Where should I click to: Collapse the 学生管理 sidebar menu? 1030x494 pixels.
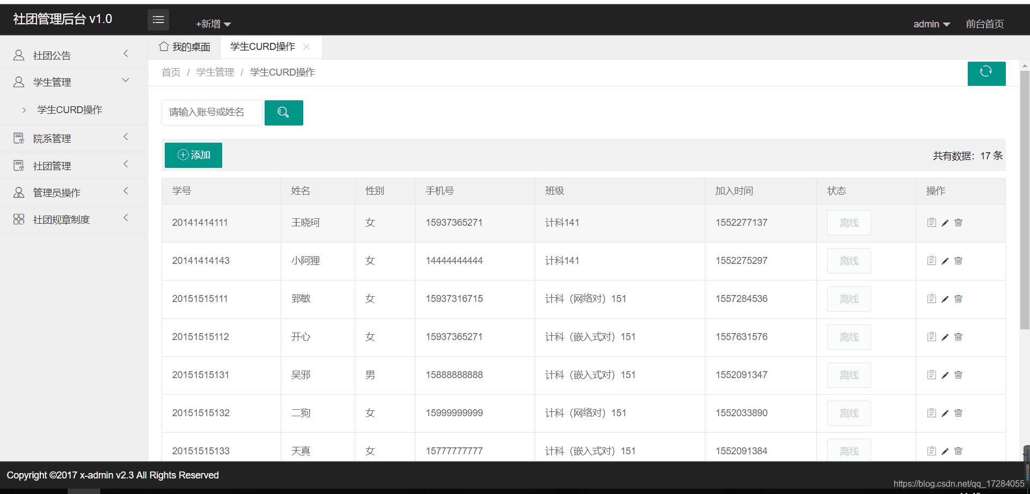coord(74,82)
